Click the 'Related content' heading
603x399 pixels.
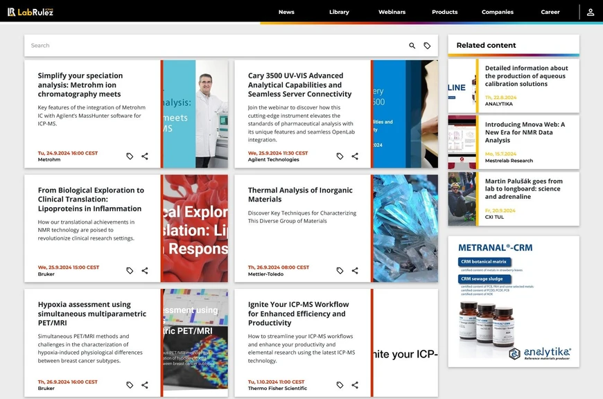[x=486, y=45]
